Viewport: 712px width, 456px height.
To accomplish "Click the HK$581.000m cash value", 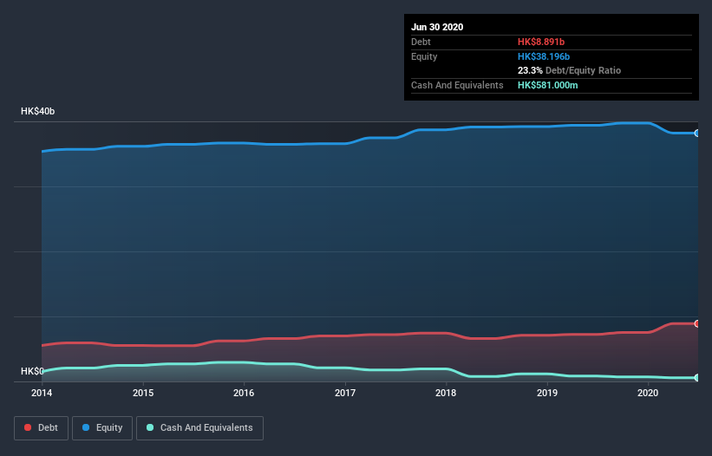I will point(548,85).
